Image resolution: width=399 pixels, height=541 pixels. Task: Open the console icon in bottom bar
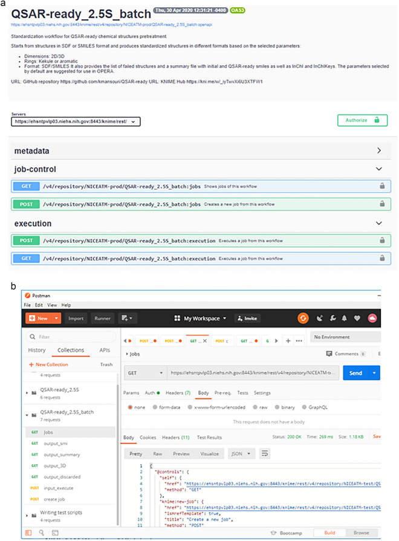point(55,533)
